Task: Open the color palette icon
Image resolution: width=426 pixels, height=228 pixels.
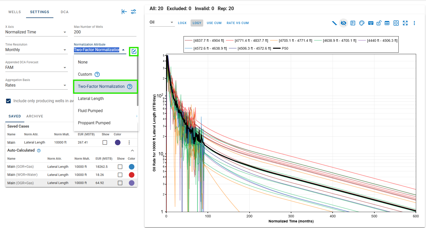Action: (362, 23)
